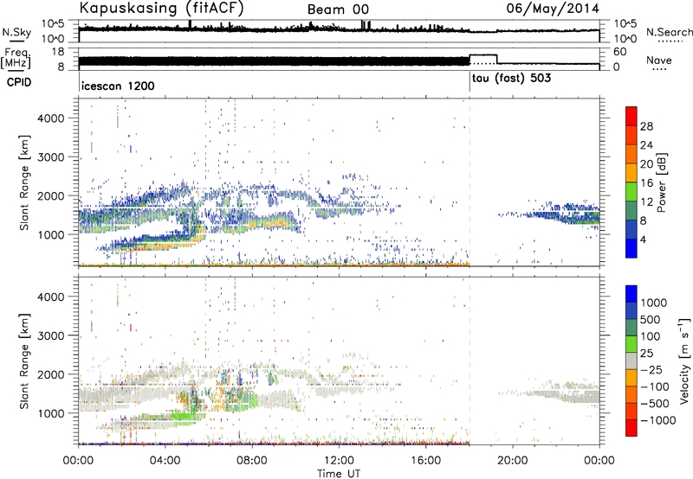Click 'Slant Range [km]' label of velocity panel
The image size is (693, 479).
[24, 361]
